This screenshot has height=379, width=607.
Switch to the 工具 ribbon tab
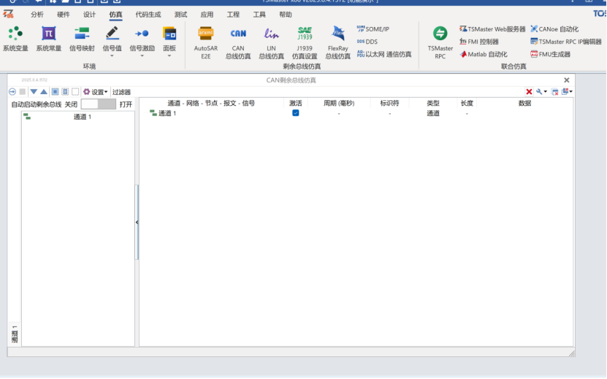259,15
